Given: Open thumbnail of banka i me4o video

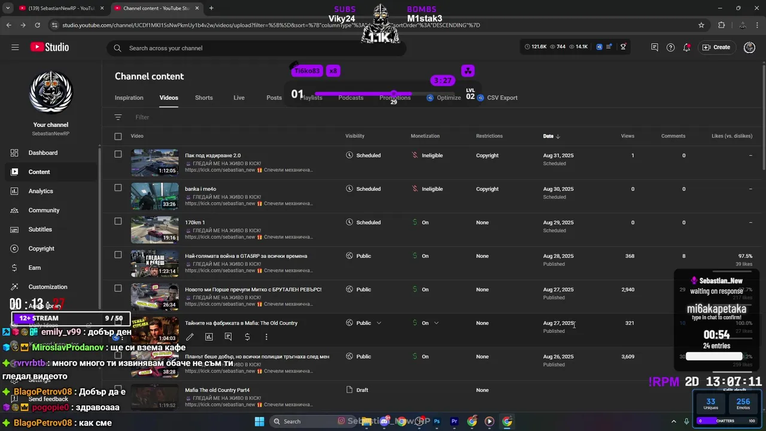Looking at the screenshot, I should 154,196.
